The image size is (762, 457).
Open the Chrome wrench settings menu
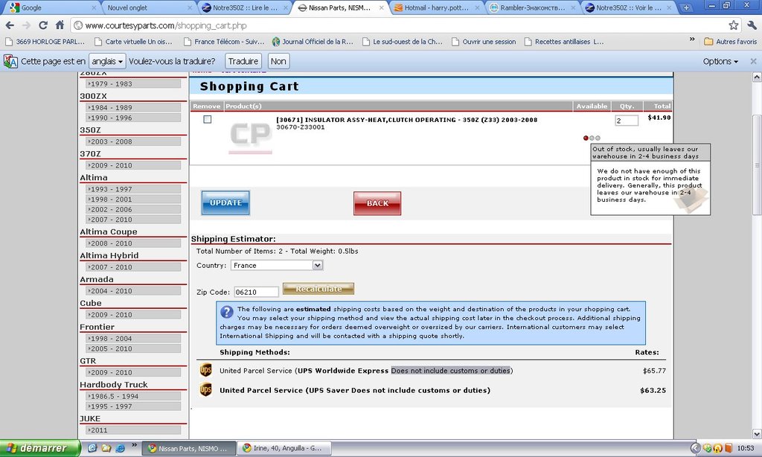click(752, 25)
